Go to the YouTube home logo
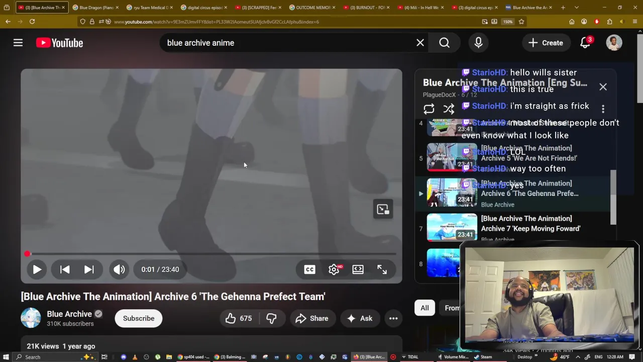Viewport: 643px width, 362px height. pos(59,43)
